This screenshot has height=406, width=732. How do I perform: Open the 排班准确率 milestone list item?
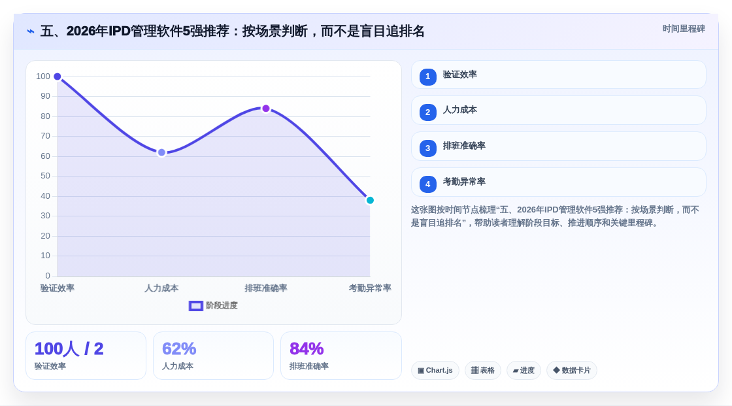[x=558, y=146]
